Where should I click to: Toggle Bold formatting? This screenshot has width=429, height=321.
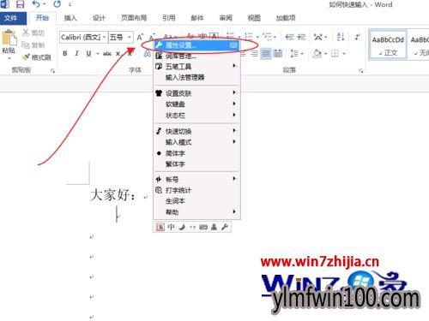coord(65,53)
